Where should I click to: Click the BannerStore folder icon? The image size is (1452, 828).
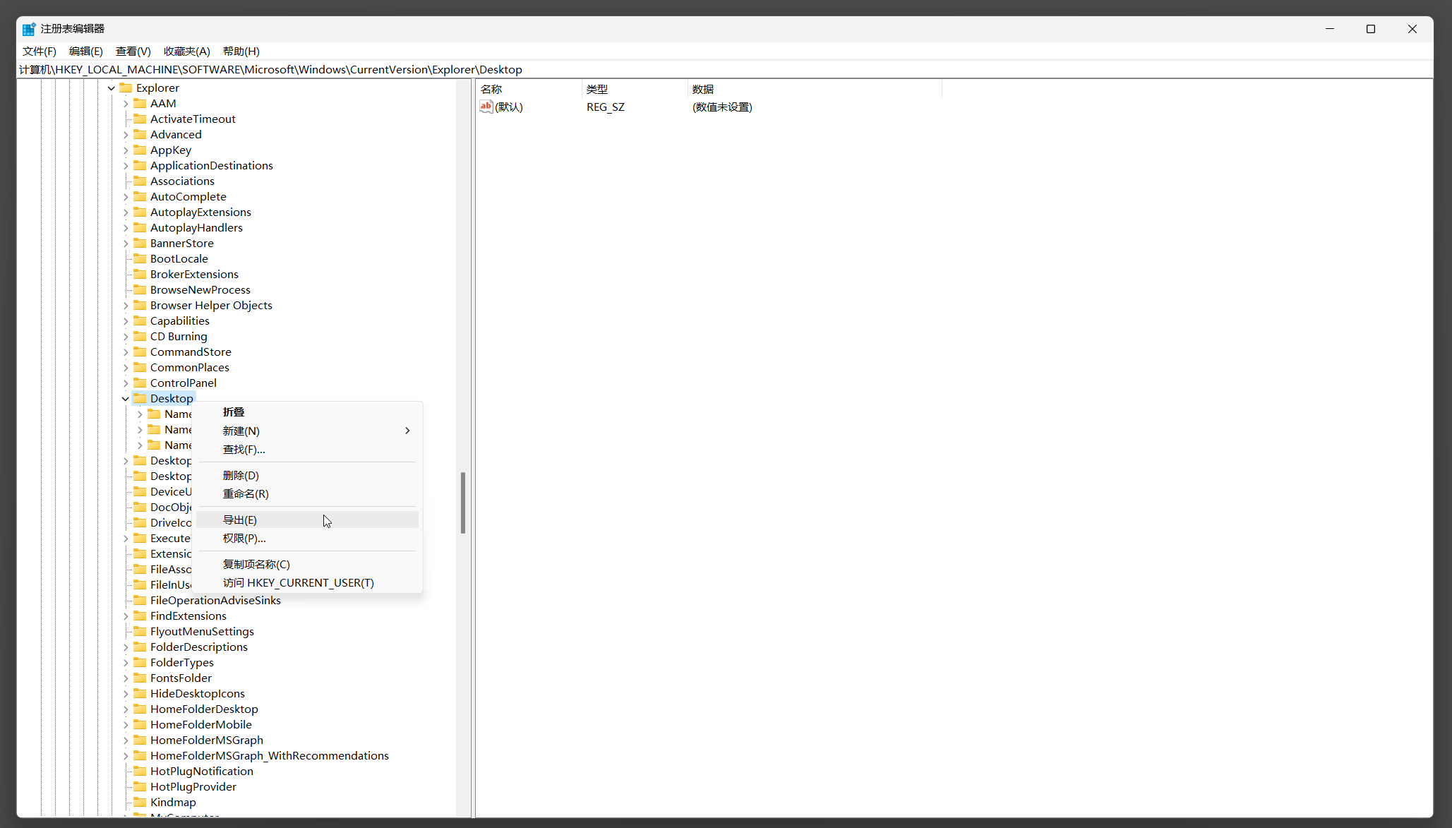pos(140,244)
